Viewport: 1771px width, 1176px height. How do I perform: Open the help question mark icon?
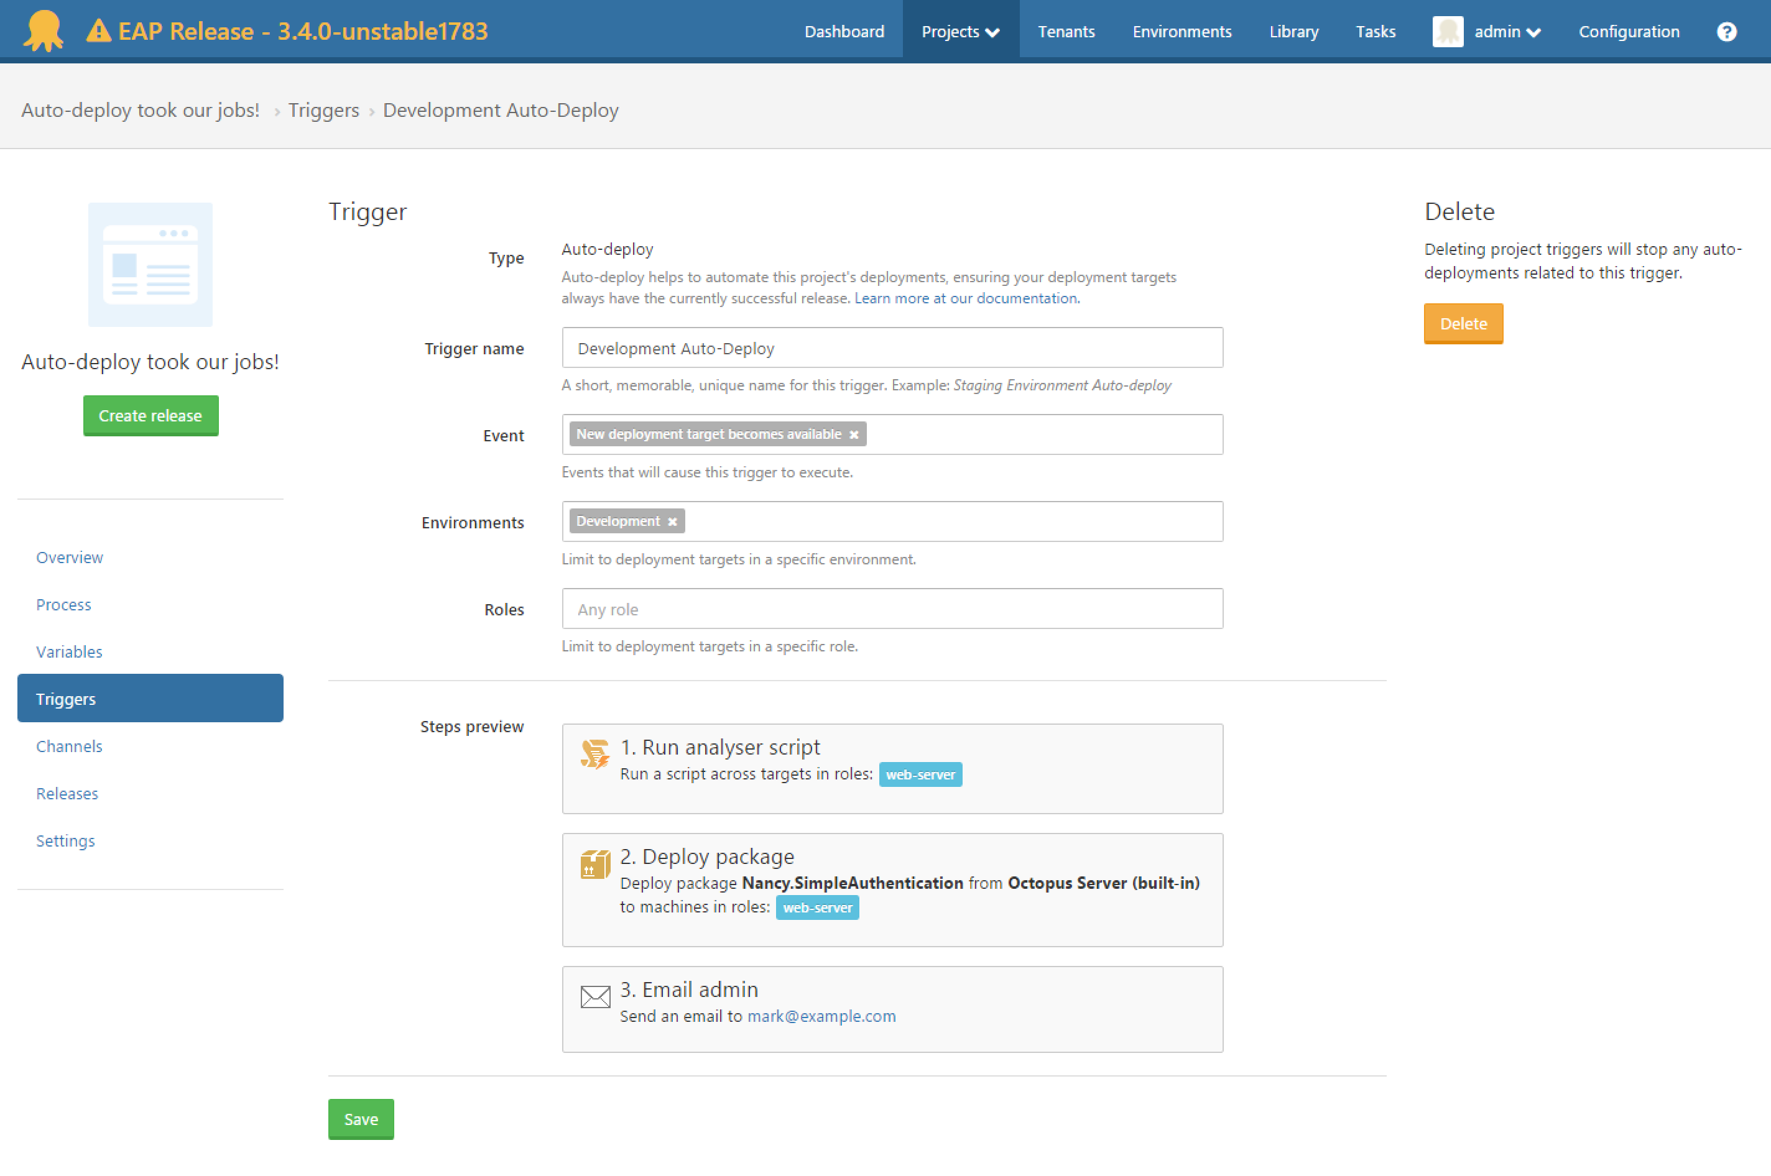pyautogui.click(x=1727, y=30)
